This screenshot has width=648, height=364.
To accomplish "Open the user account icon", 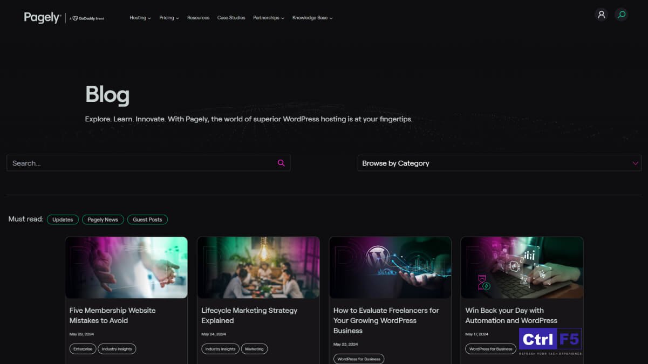I will pos(601,15).
